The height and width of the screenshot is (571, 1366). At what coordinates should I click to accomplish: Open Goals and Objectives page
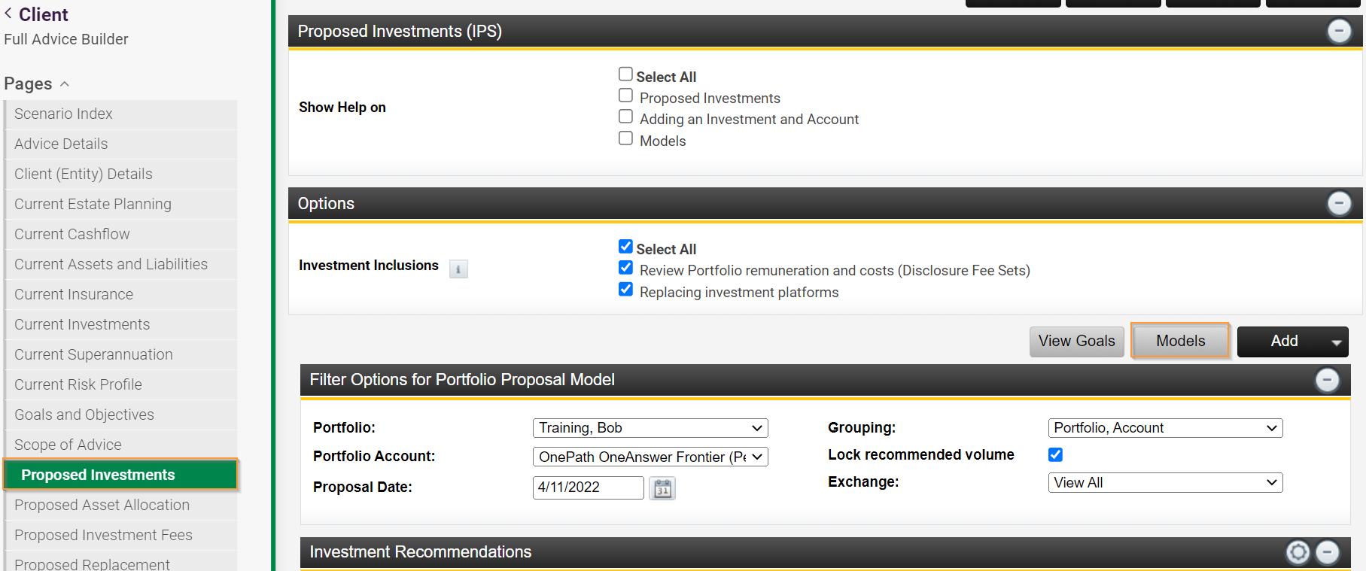(x=121, y=415)
